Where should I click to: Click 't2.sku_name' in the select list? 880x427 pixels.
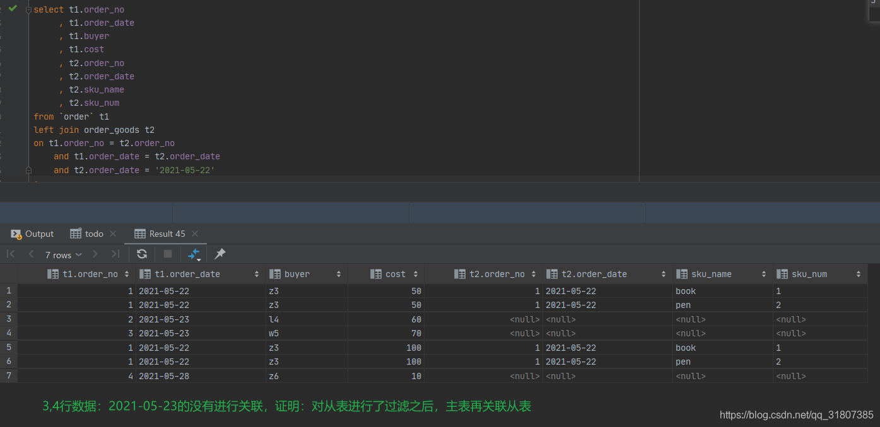click(x=97, y=89)
